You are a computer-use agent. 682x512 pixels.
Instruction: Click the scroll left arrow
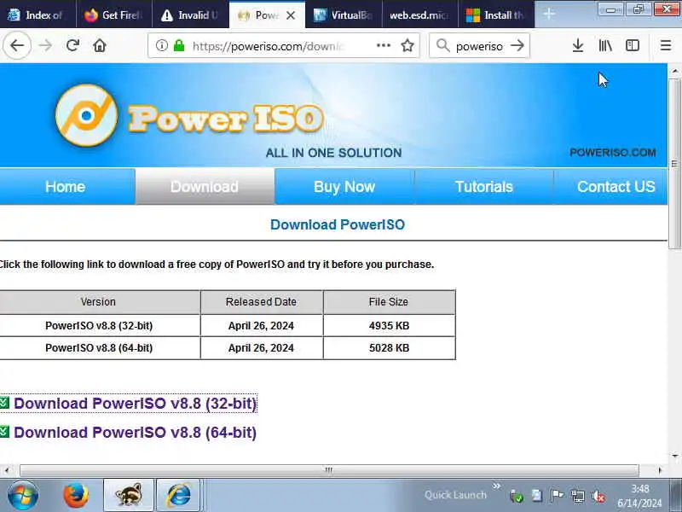[x=7, y=470]
